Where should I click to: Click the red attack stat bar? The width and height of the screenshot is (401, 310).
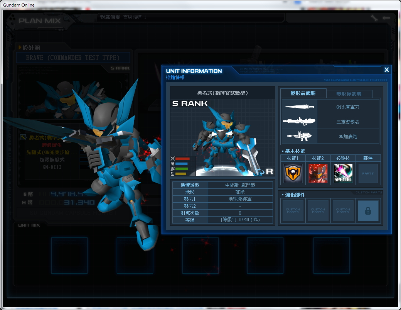pyautogui.click(x=182, y=159)
